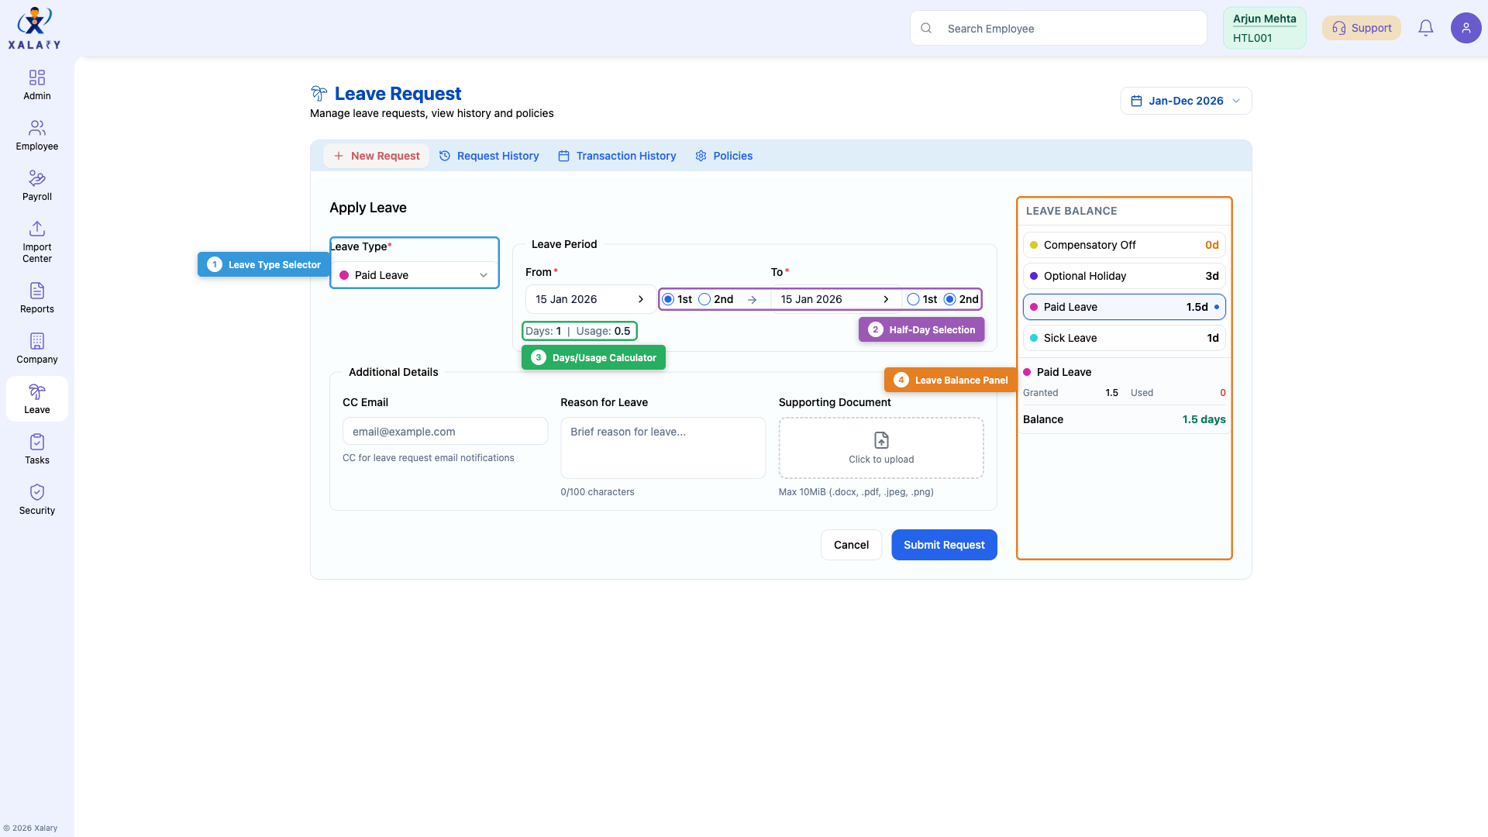1488x837 pixels.
Task: Open the Leave Type dropdown
Action: point(415,275)
